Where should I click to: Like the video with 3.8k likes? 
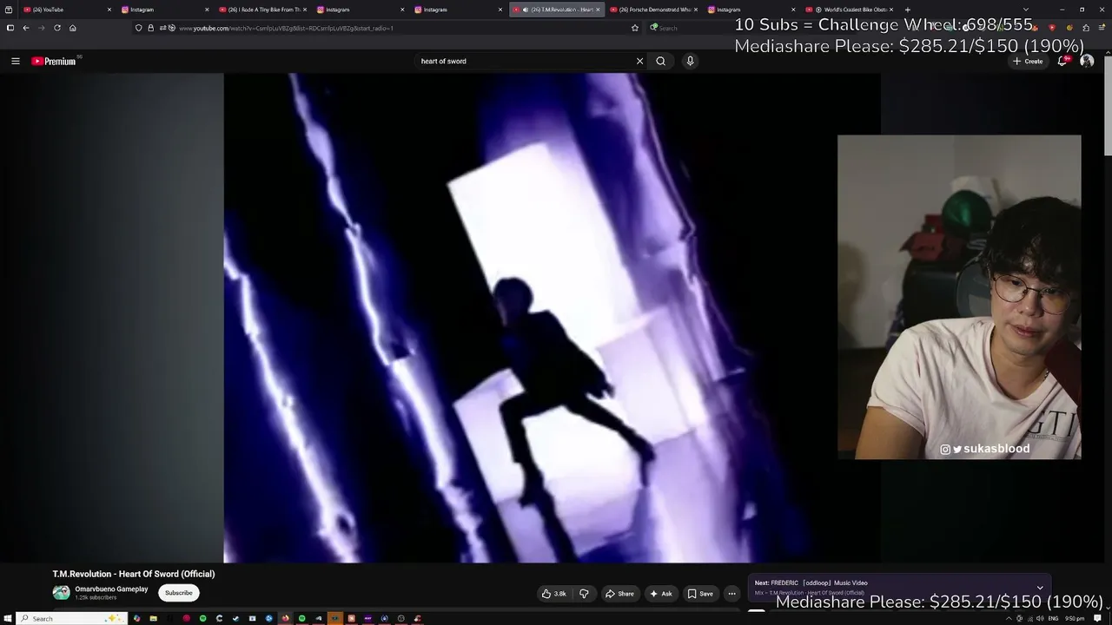pos(554,594)
